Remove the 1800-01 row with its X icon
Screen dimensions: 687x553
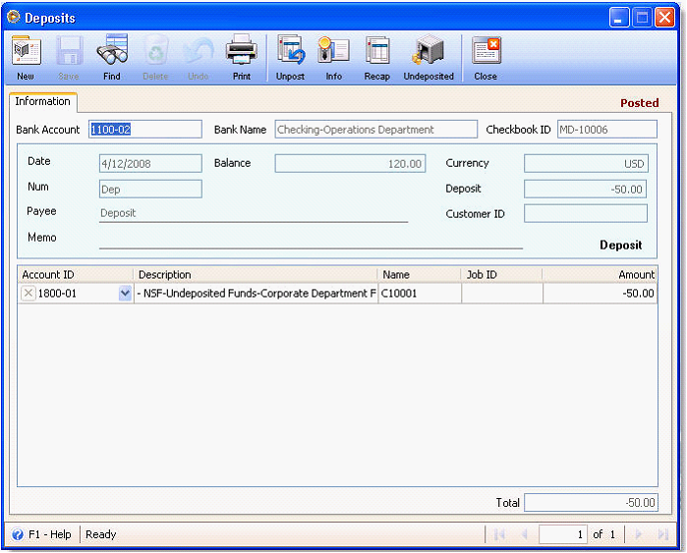(x=29, y=293)
